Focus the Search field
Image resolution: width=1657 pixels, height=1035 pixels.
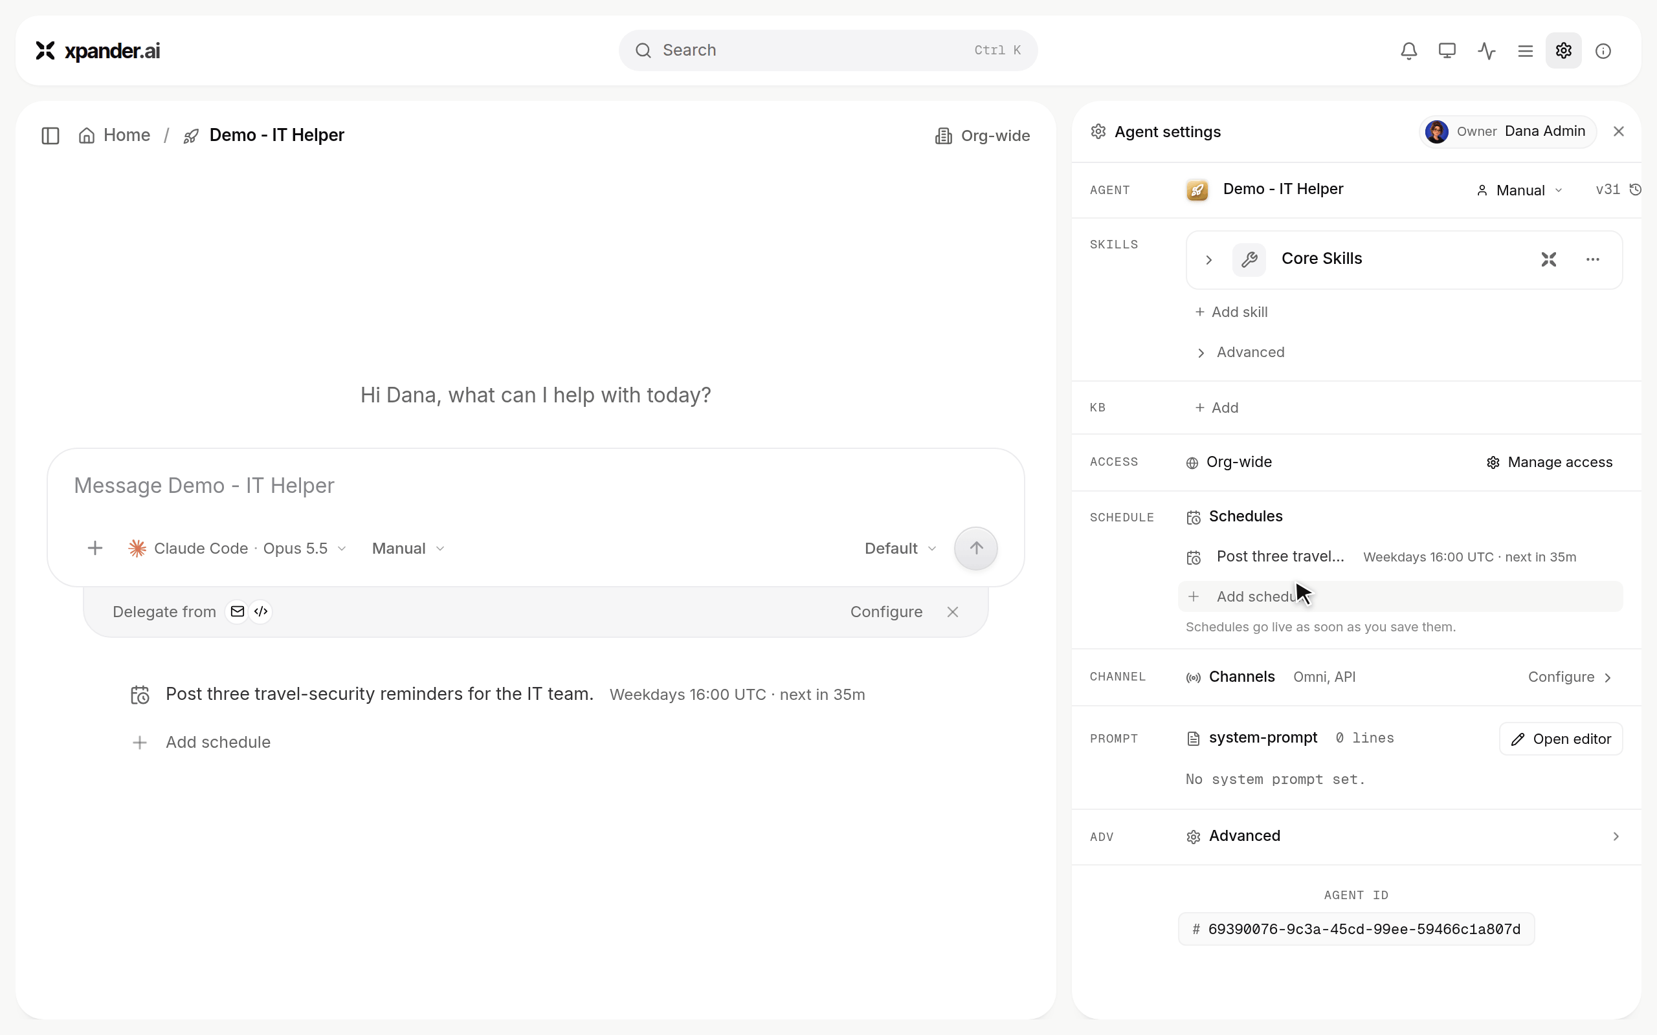click(x=828, y=50)
